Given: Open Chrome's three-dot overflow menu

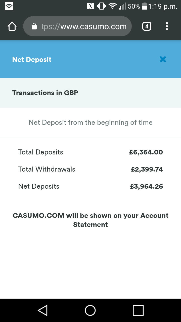Looking at the screenshot, I should tap(167, 26).
